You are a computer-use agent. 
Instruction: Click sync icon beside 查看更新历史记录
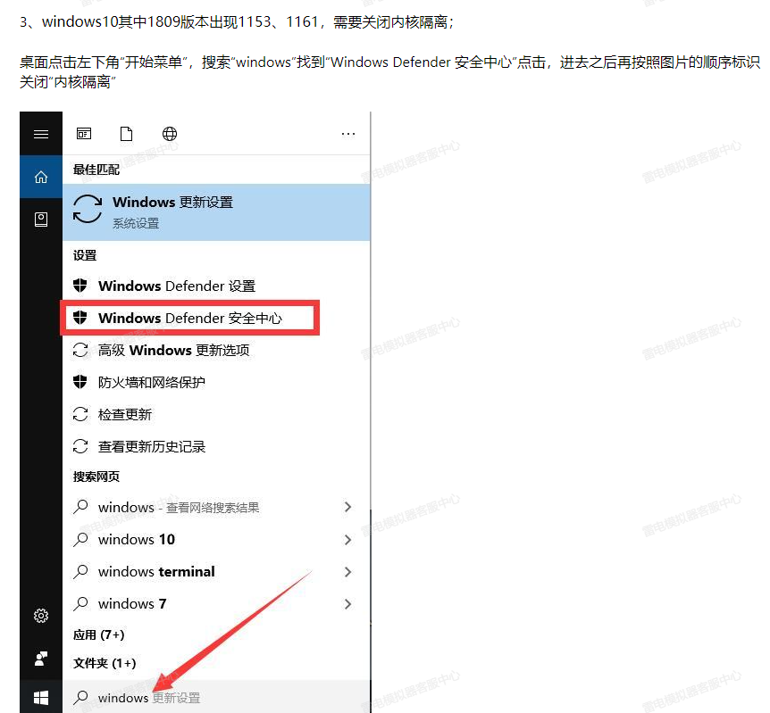click(80, 446)
